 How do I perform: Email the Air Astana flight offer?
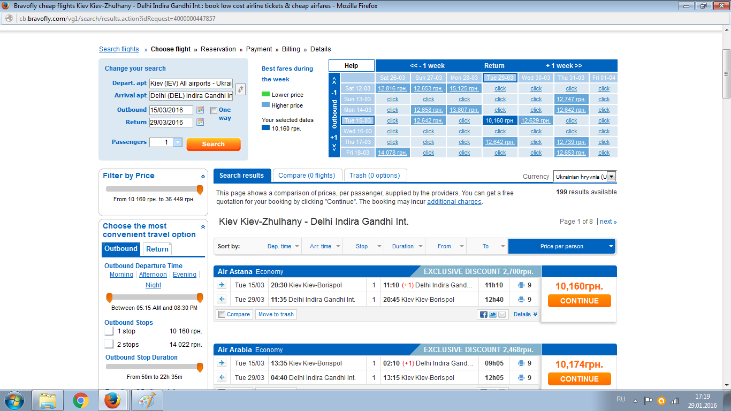tap(501, 315)
